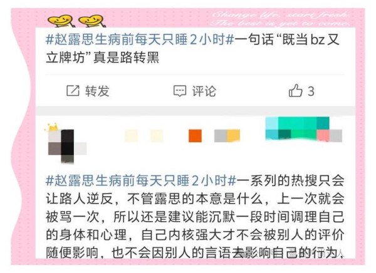The image size is (376, 273).
Task: Click the right smiley face sticker
Action: pyautogui.click(x=92, y=21)
